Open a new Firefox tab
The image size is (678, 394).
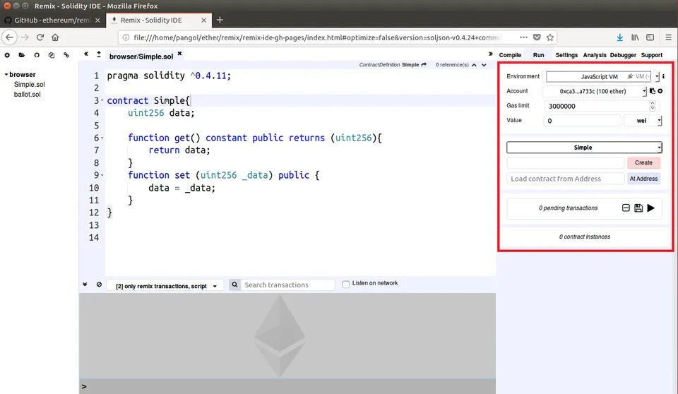pyautogui.click(x=220, y=20)
